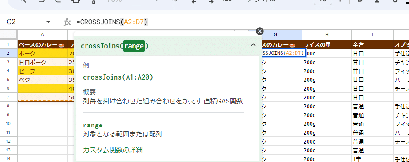Viewport: 409px width, 162px height.
Task: Select row 2 header
Action: [x=8, y=53]
